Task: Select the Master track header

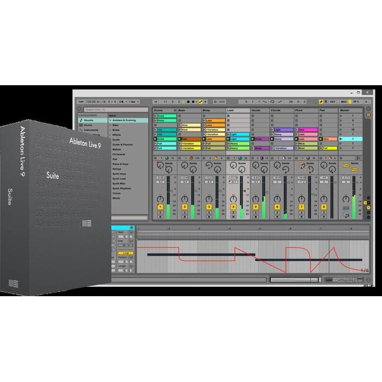Action: [x=350, y=110]
